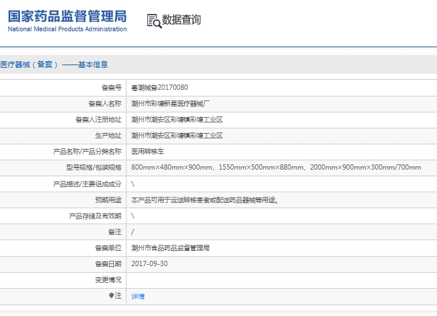Viewport: 437px width, 316px height.
Task: Open the 详情 link
Action: pos(138,296)
